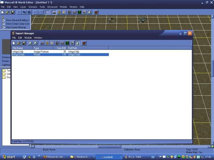Select the ichigo3.mdx file row
Screen dimensions: 214x160
point(61,55)
